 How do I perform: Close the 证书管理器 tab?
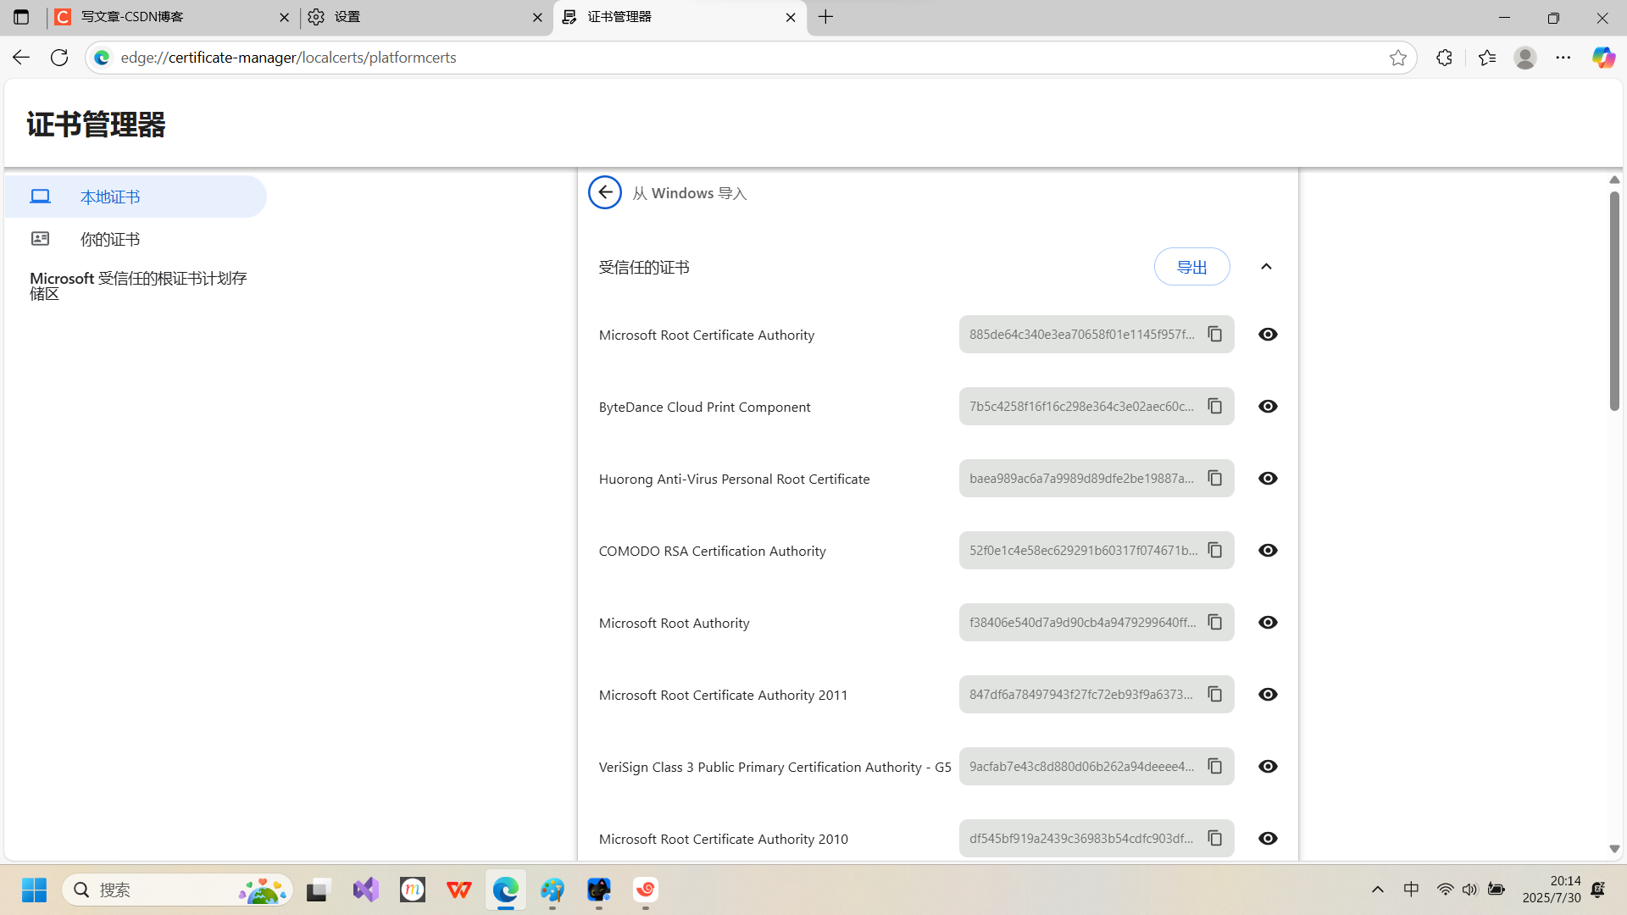[x=791, y=17]
